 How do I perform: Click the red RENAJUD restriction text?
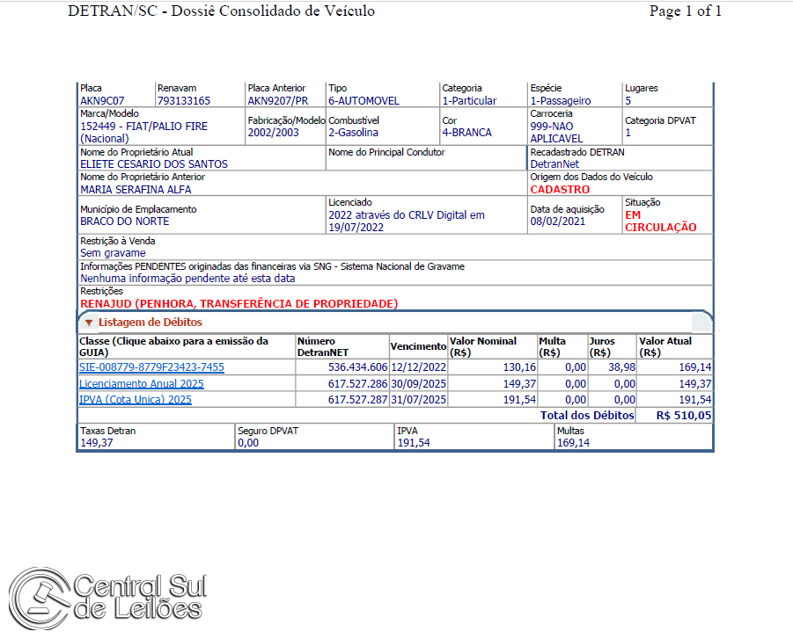tap(239, 303)
